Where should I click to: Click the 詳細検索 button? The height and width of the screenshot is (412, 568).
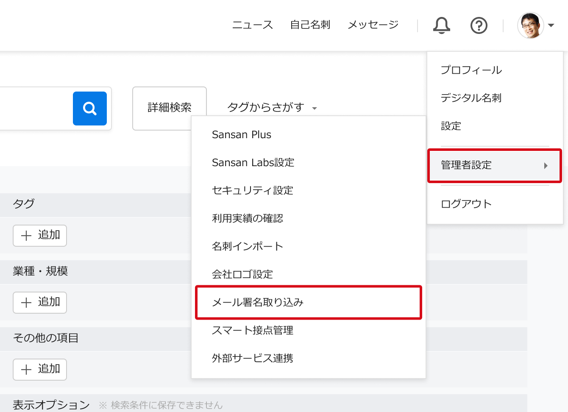tap(169, 108)
